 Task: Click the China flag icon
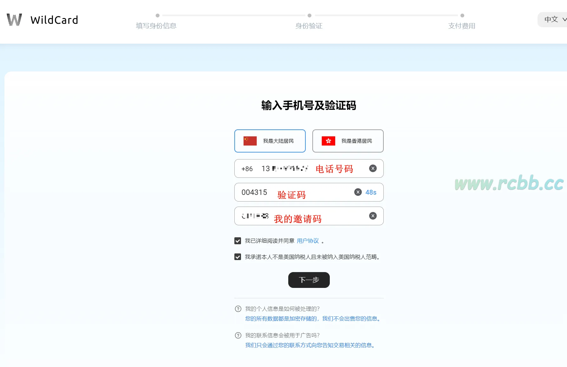(x=250, y=141)
